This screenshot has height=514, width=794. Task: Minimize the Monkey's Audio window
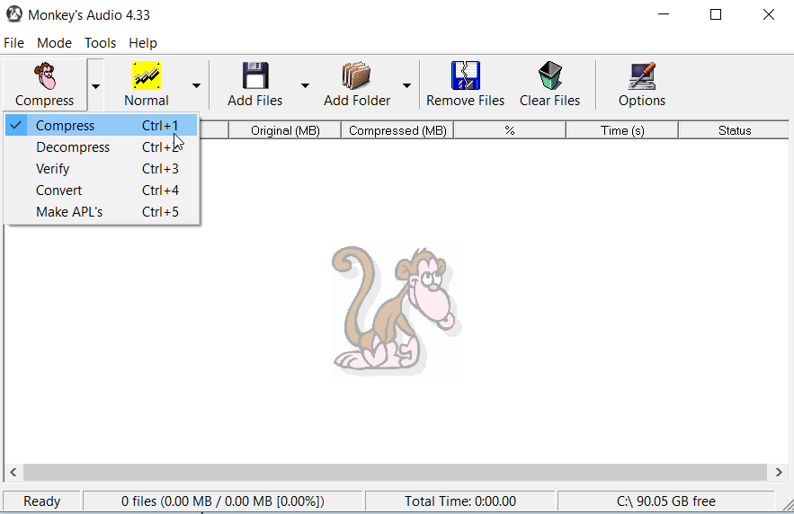click(x=664, y=14)
